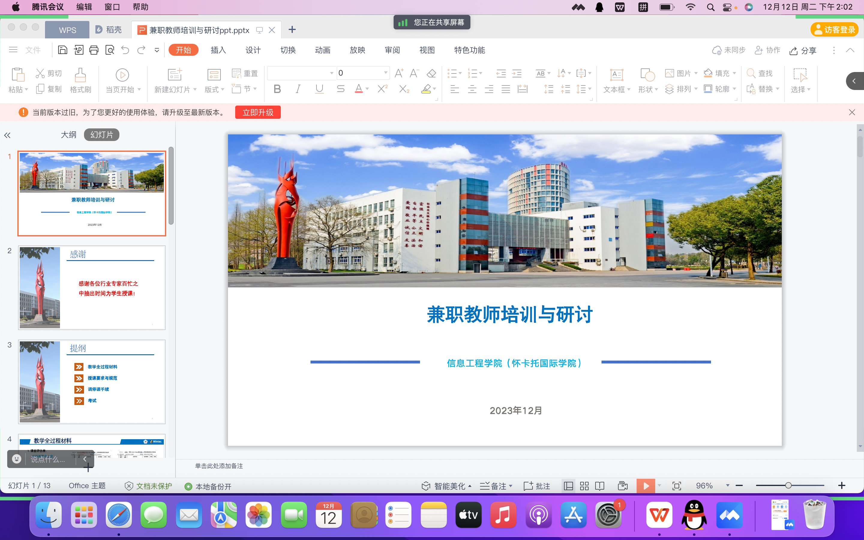Open Safari from the Dock
Screen dimensions: 864x540
point(119,515)
